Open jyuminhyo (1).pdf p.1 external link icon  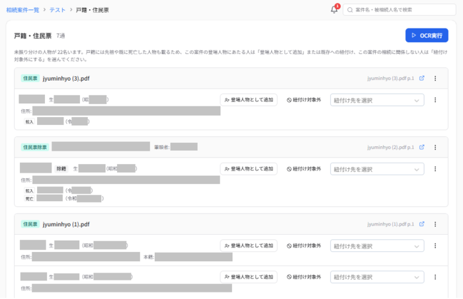(x=422, y=224)
